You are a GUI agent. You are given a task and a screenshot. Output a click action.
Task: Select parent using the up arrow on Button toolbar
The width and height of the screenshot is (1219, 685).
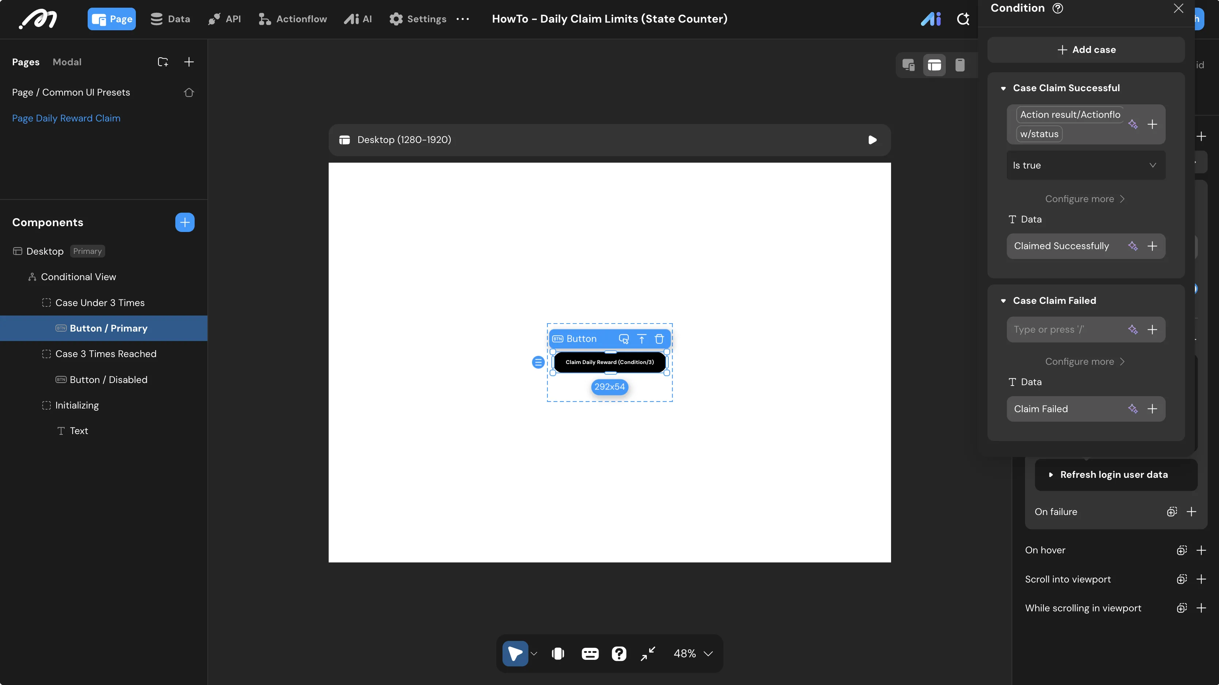(642, 339)
